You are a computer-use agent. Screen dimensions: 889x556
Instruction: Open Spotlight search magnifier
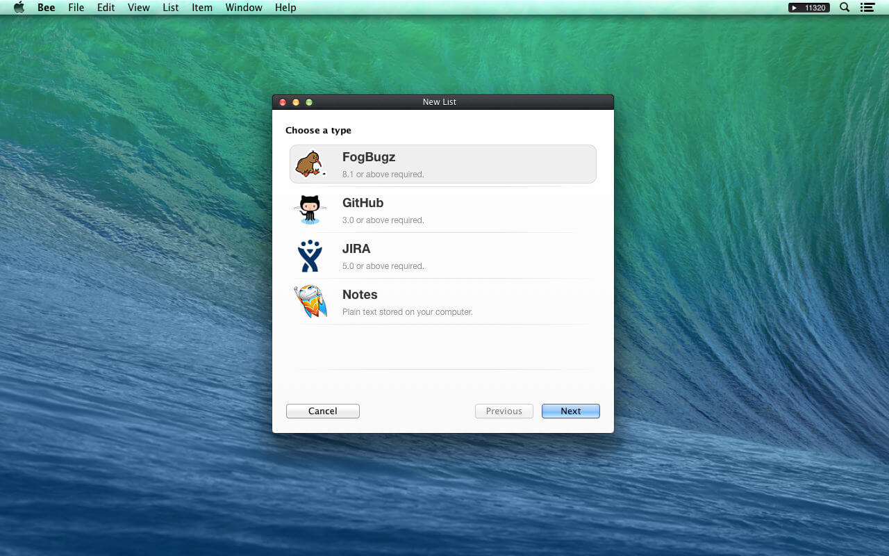click(845, 7)
